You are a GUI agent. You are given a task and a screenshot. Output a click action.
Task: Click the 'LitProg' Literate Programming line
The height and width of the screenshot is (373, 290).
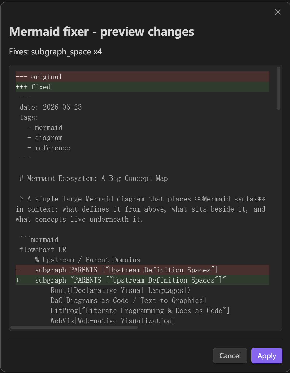(x=140, y=310)
